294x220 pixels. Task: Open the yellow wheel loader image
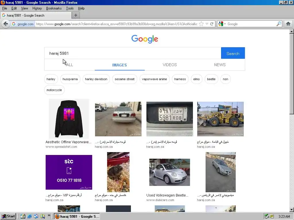tap(220, 119)
